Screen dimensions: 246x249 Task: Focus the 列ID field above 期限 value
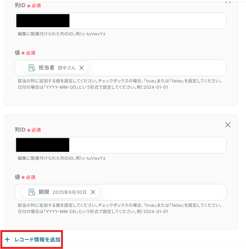(121, 145)
